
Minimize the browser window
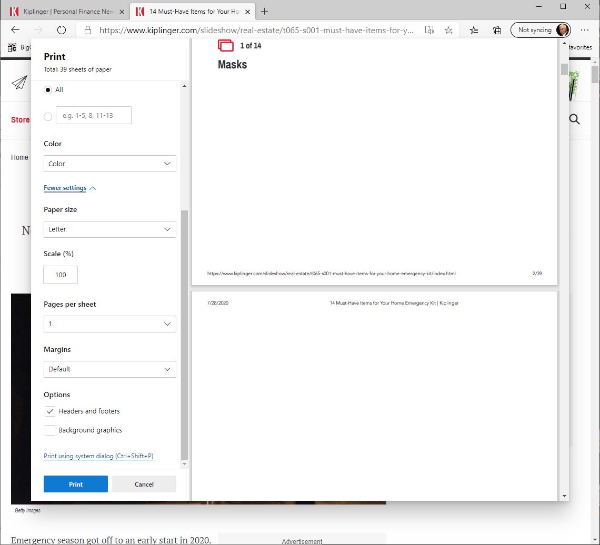[539, 6]
